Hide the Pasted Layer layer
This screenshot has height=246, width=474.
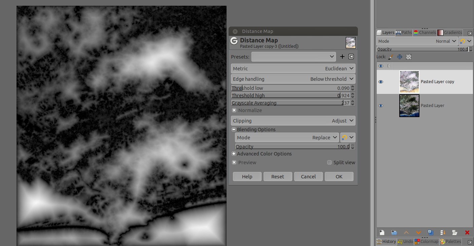381,106
